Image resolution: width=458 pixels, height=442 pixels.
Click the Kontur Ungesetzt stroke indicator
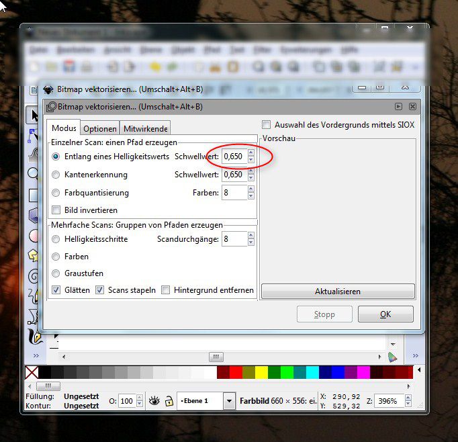coord(81,406)
